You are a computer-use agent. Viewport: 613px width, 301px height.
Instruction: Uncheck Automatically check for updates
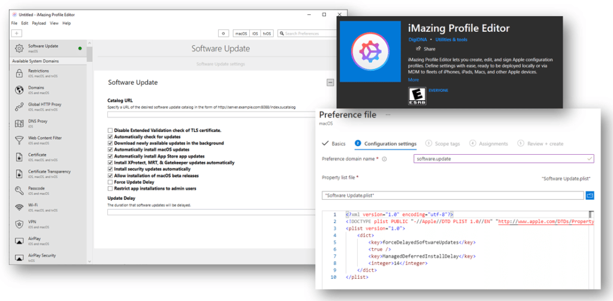110,137
